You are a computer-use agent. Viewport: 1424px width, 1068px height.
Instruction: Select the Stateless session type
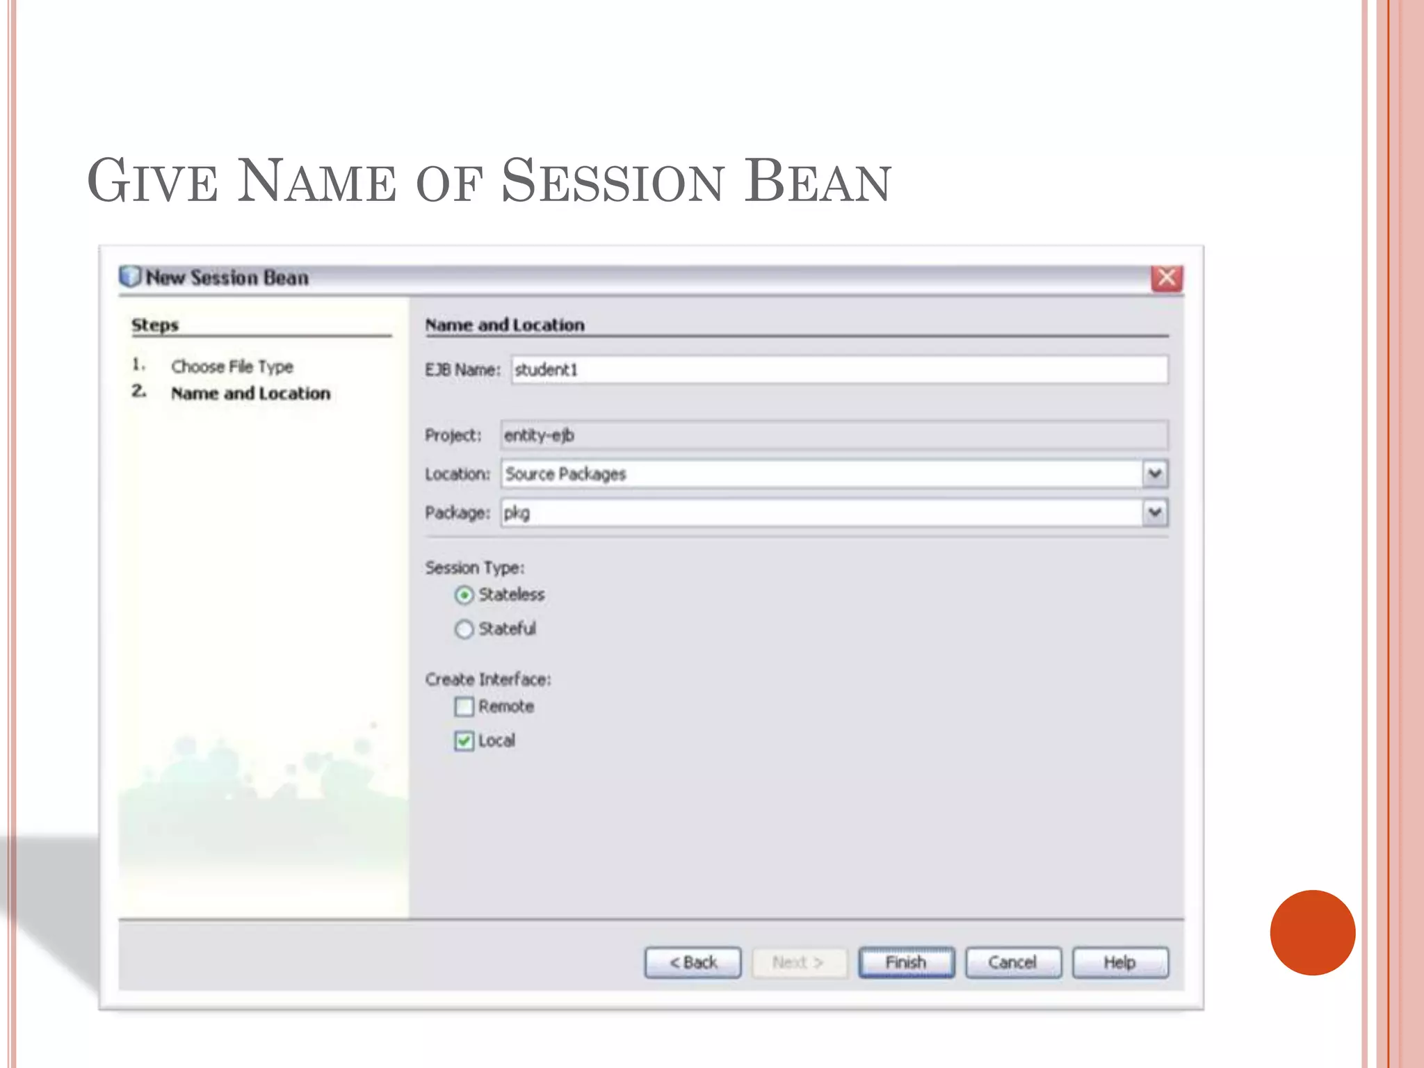point(464,595)
